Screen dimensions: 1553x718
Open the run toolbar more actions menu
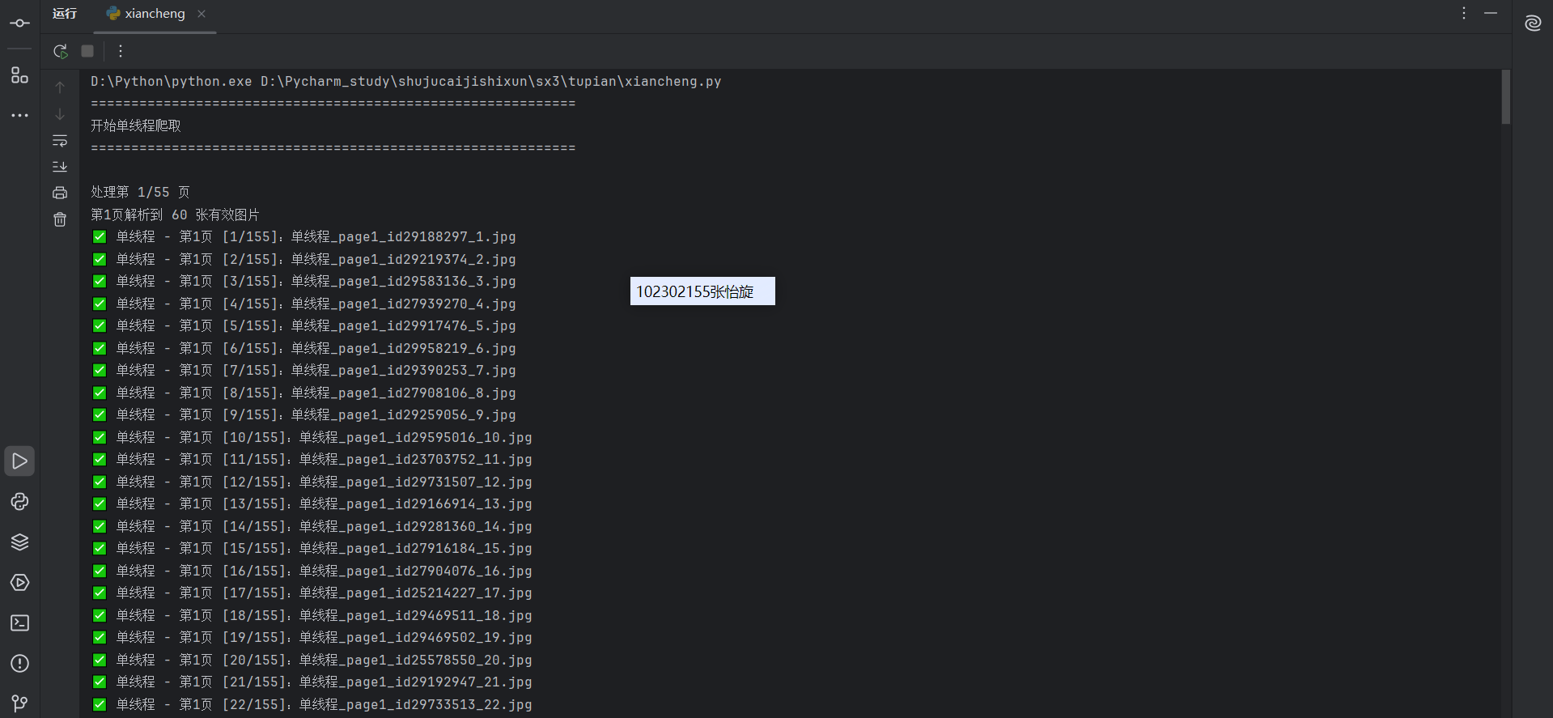pos(121,51)
